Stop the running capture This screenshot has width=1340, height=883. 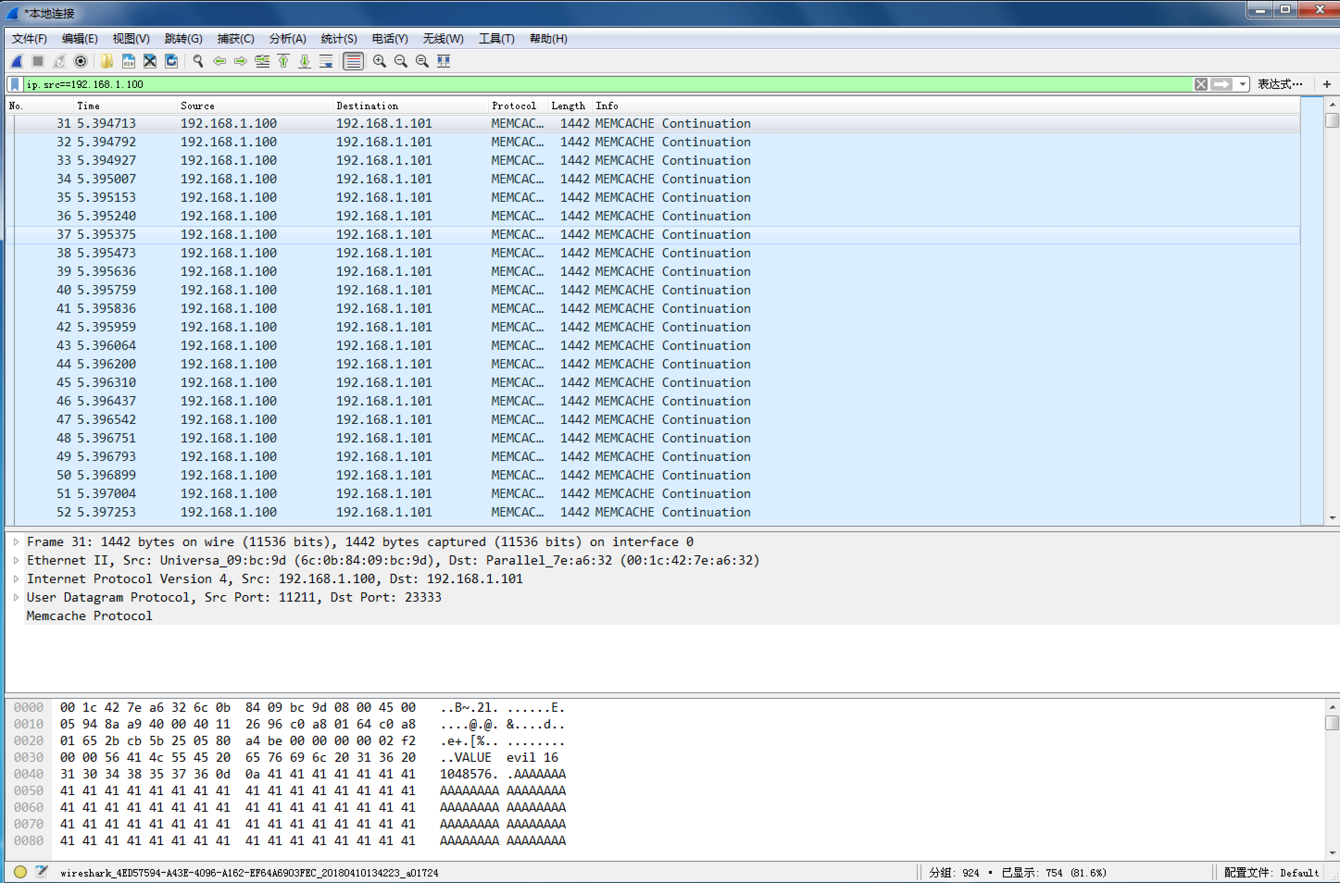click(38, 62)
